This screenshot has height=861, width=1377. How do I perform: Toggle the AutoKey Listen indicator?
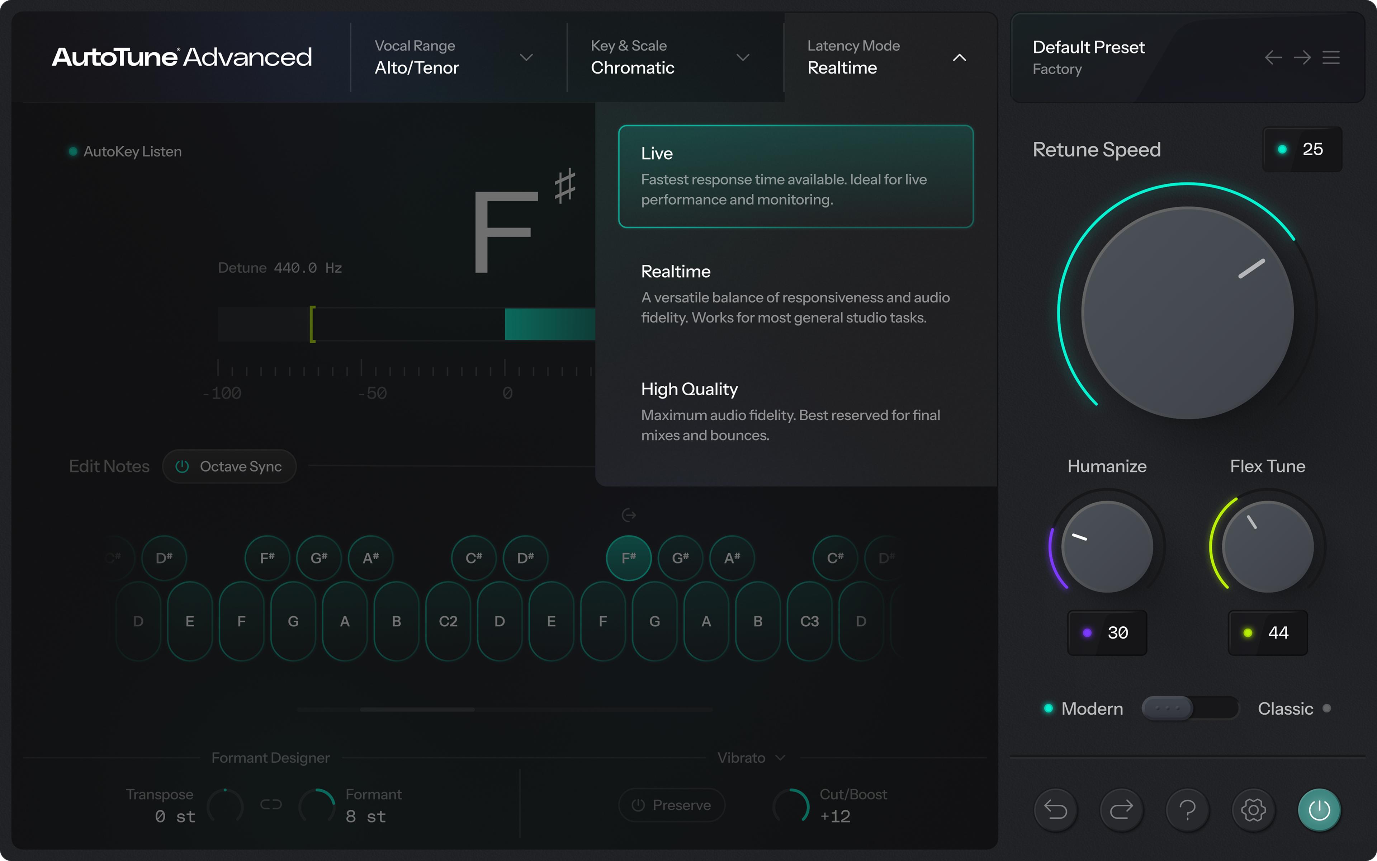click(125, 151)
